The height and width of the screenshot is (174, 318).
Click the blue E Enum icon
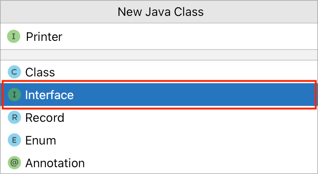pyautogui.click(x=14, y=140)
